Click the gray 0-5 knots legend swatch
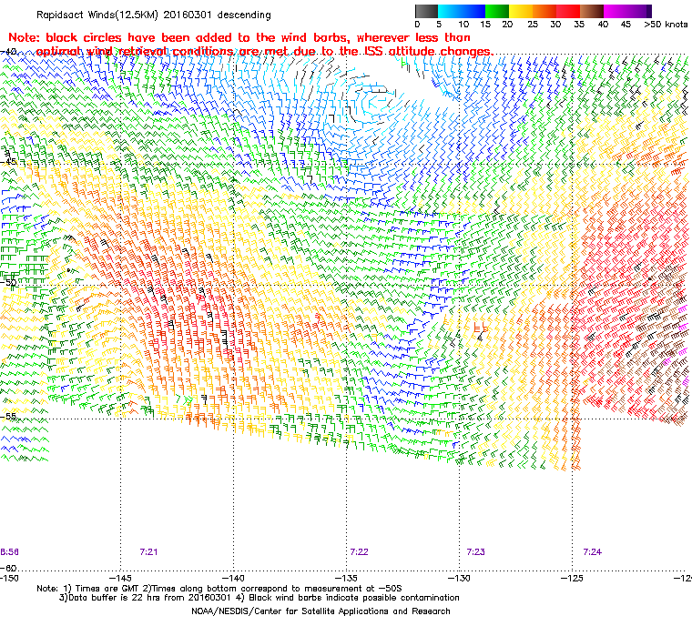This screenshot has width=692, height=626. pyautogui.click(x=426, y=11)
